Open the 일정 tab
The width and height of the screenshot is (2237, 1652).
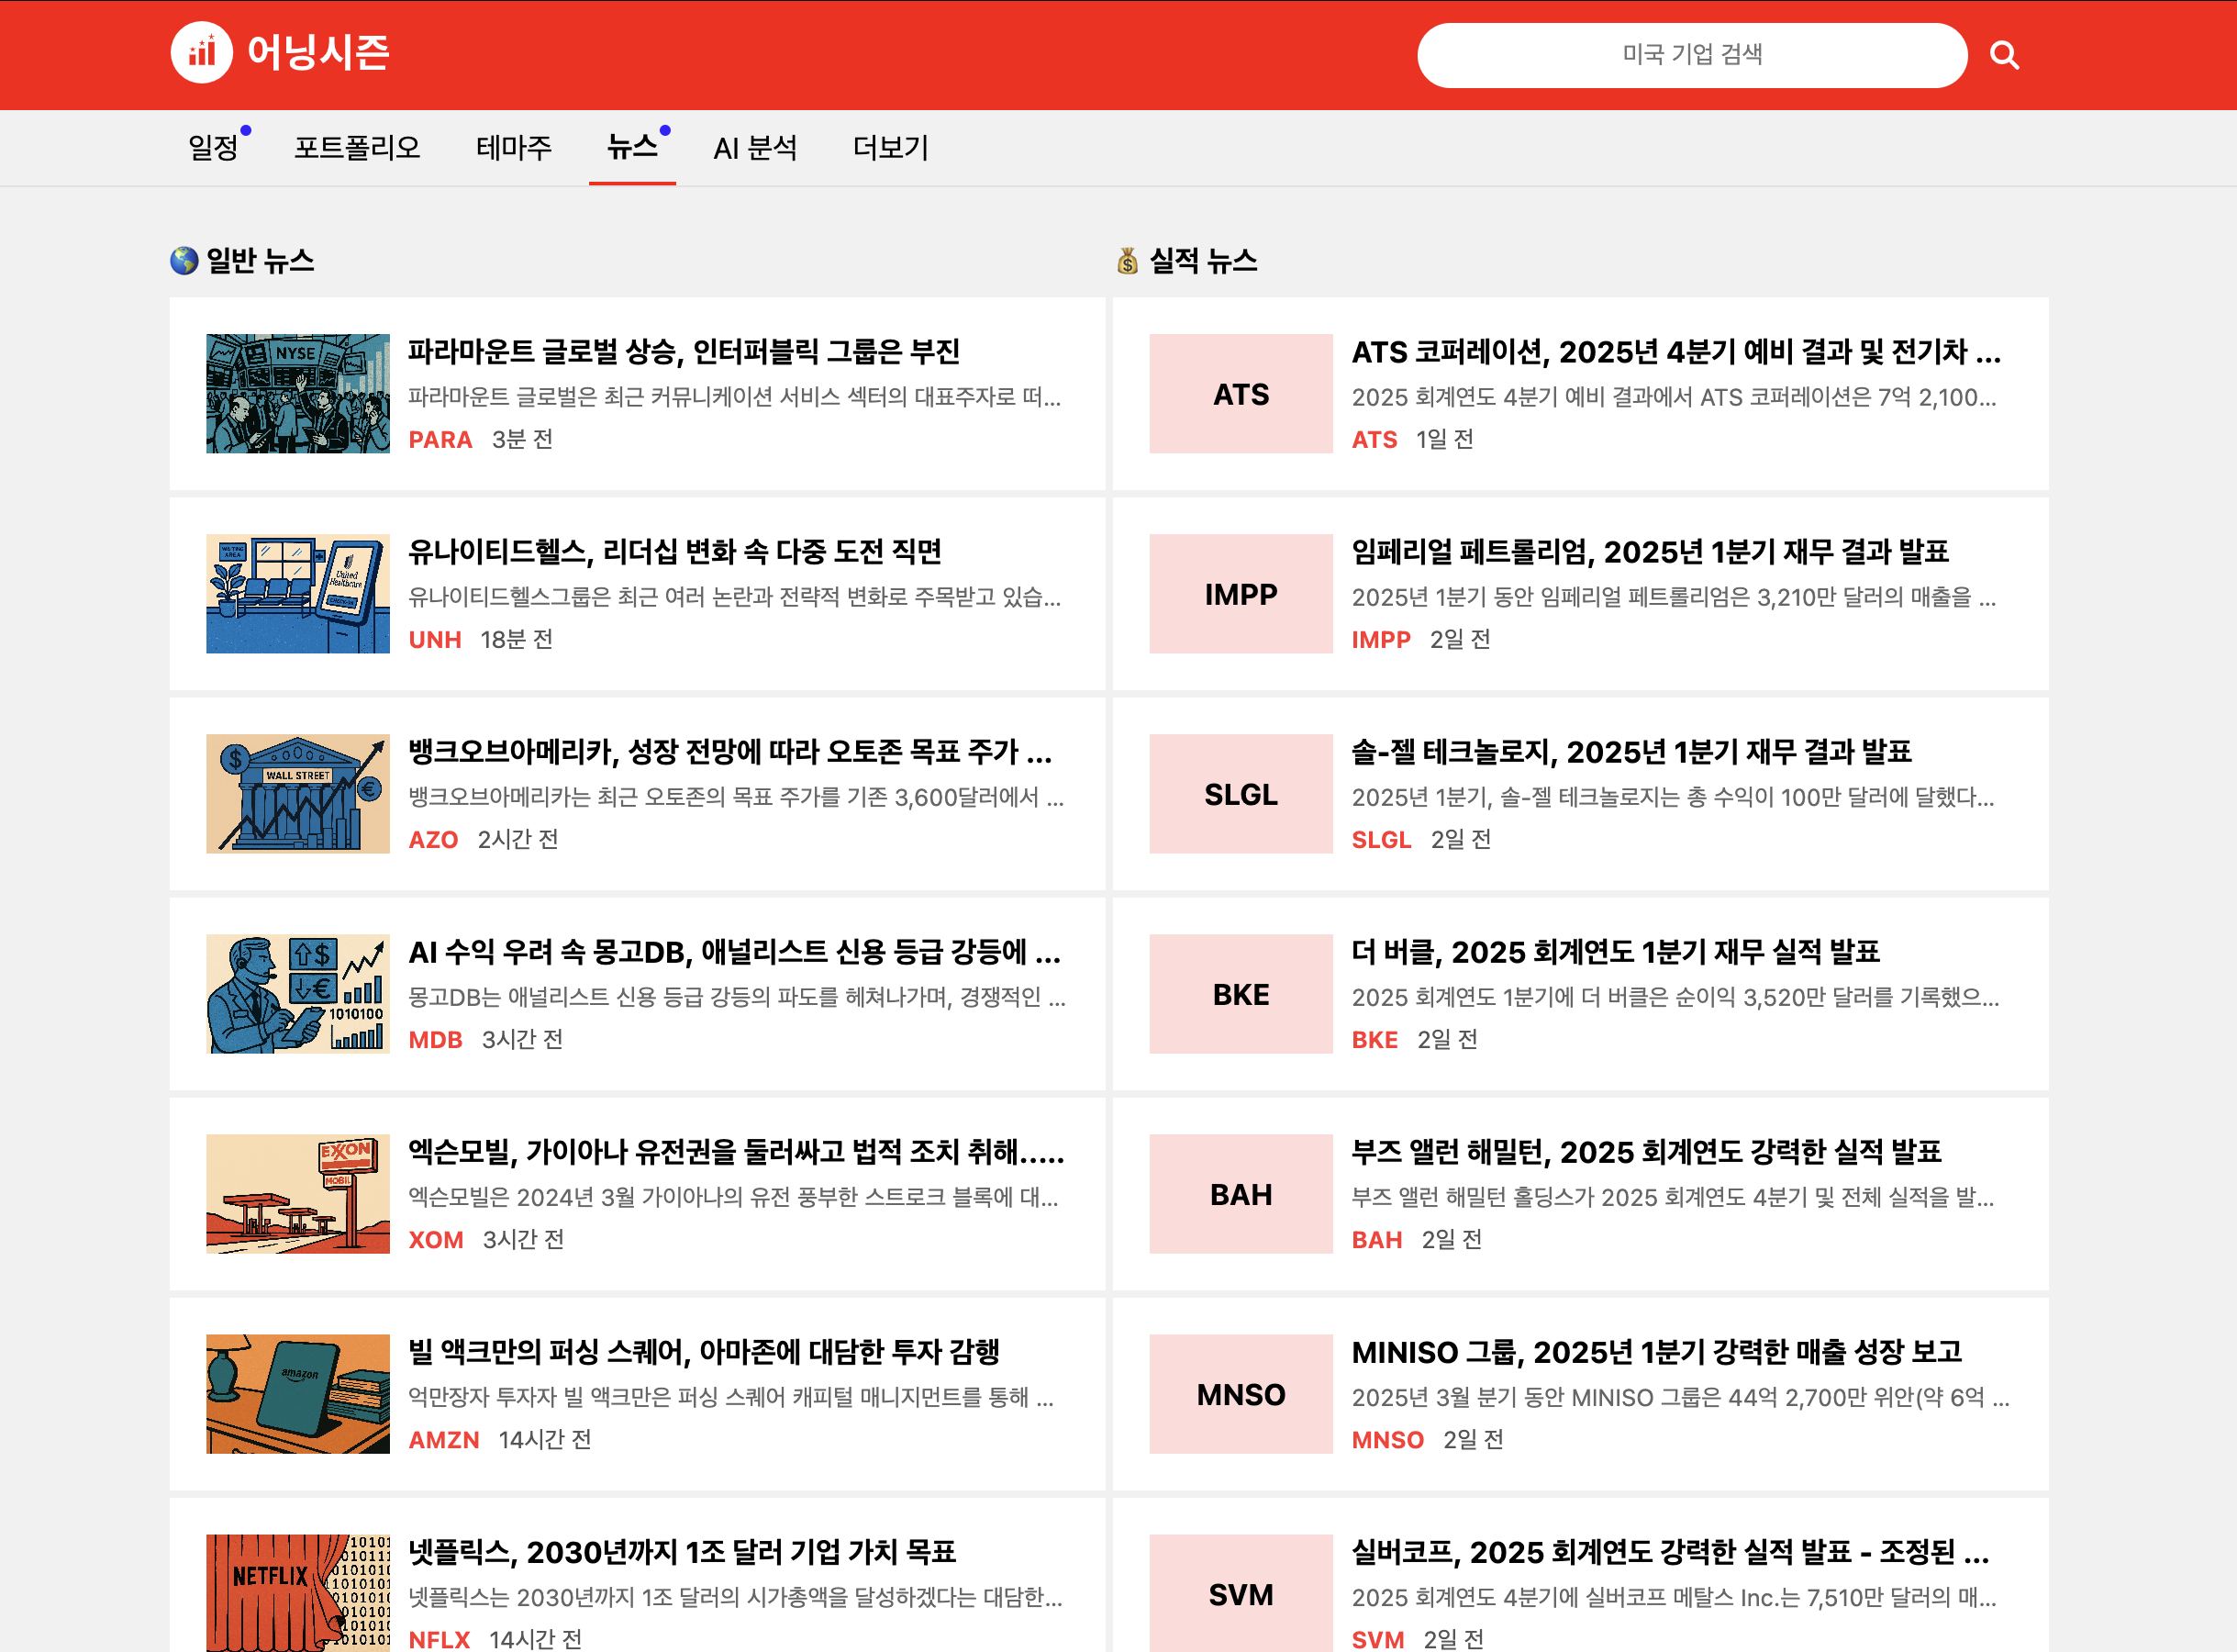click(x=213, y=148)
